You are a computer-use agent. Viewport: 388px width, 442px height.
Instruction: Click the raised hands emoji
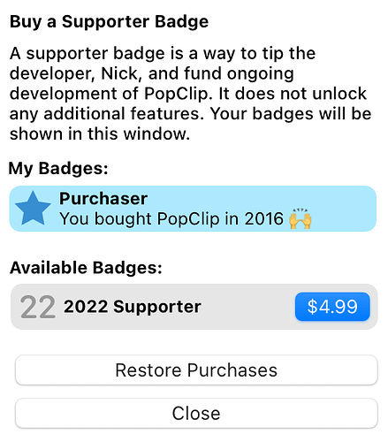301,218
